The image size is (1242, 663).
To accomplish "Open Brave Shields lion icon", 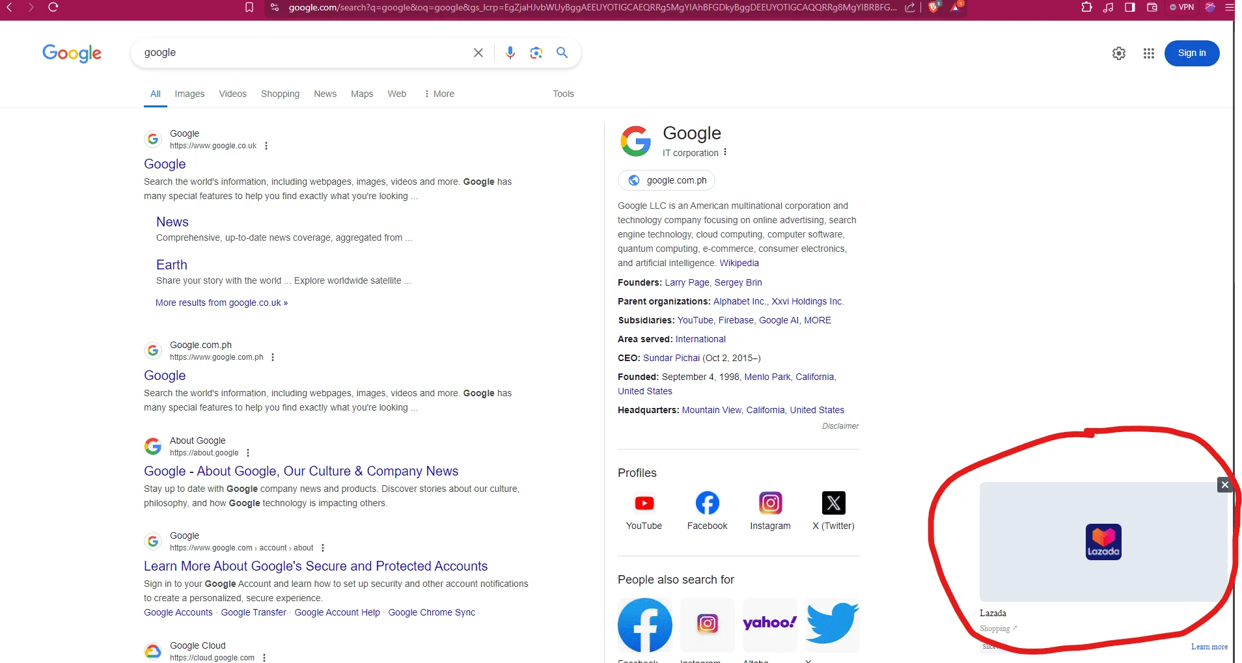I will click(934, 7).
